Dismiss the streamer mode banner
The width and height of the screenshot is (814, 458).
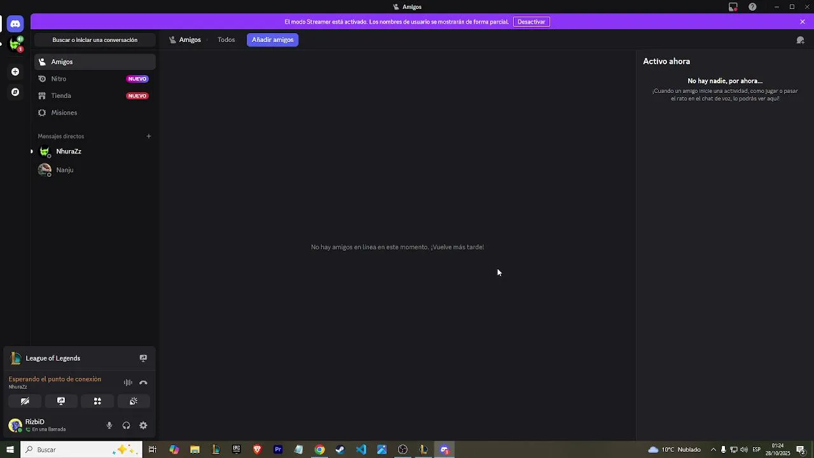click(803, 22)
